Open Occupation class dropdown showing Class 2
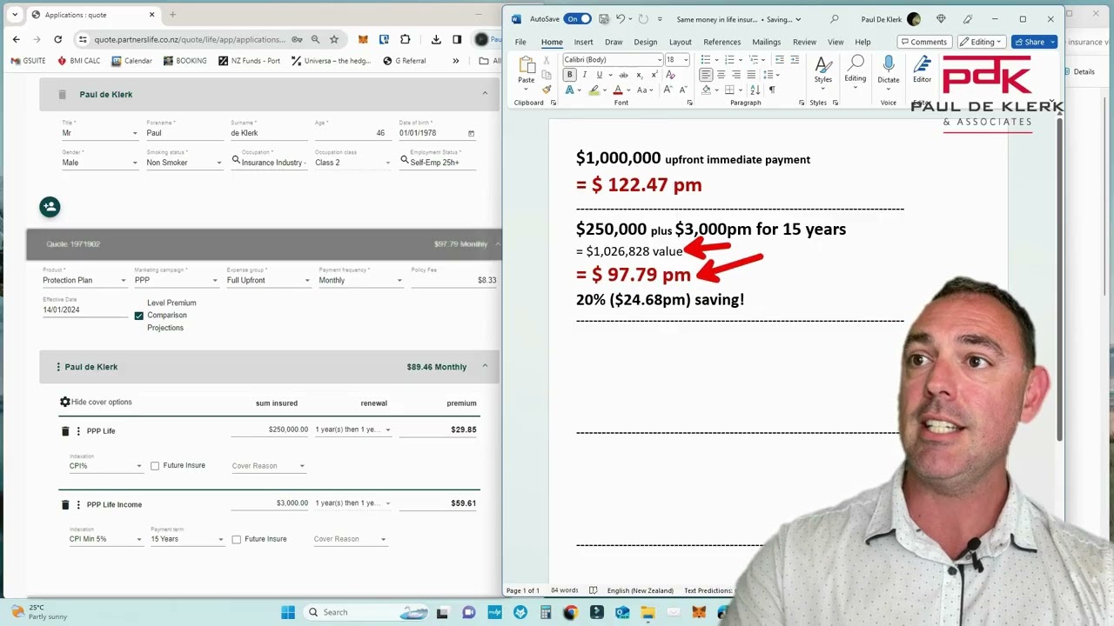 352,163
